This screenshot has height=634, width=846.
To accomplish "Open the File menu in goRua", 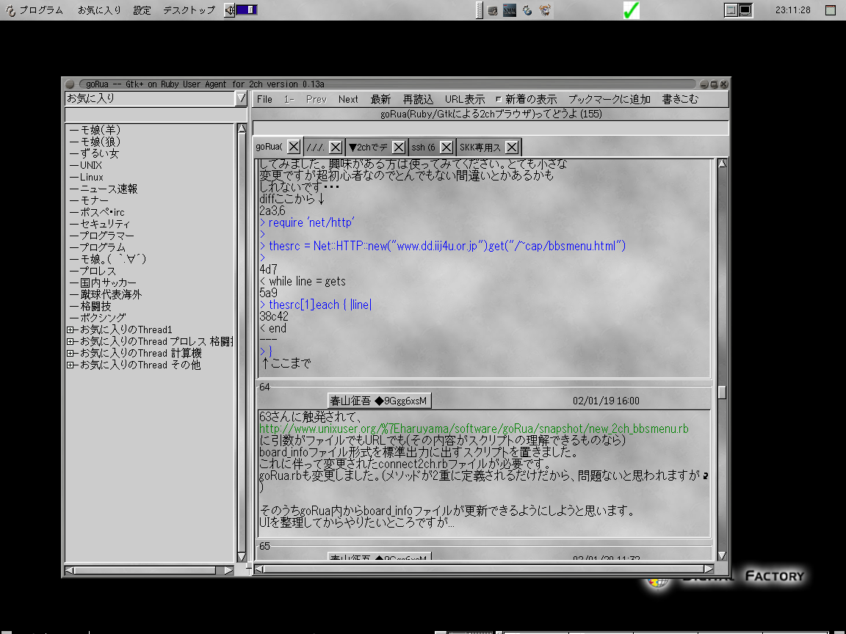I will click(264, 99).
